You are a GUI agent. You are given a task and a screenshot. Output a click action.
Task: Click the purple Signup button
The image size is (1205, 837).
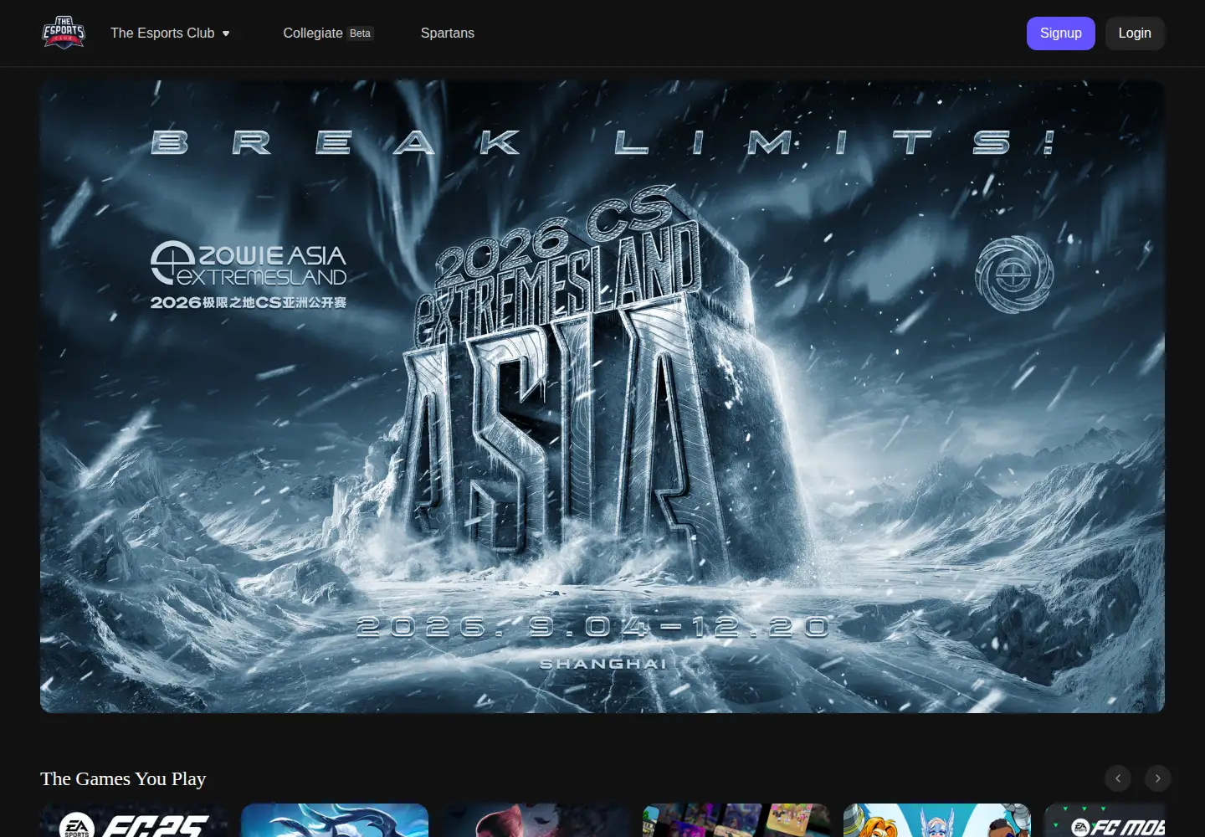coord(1060,33)
